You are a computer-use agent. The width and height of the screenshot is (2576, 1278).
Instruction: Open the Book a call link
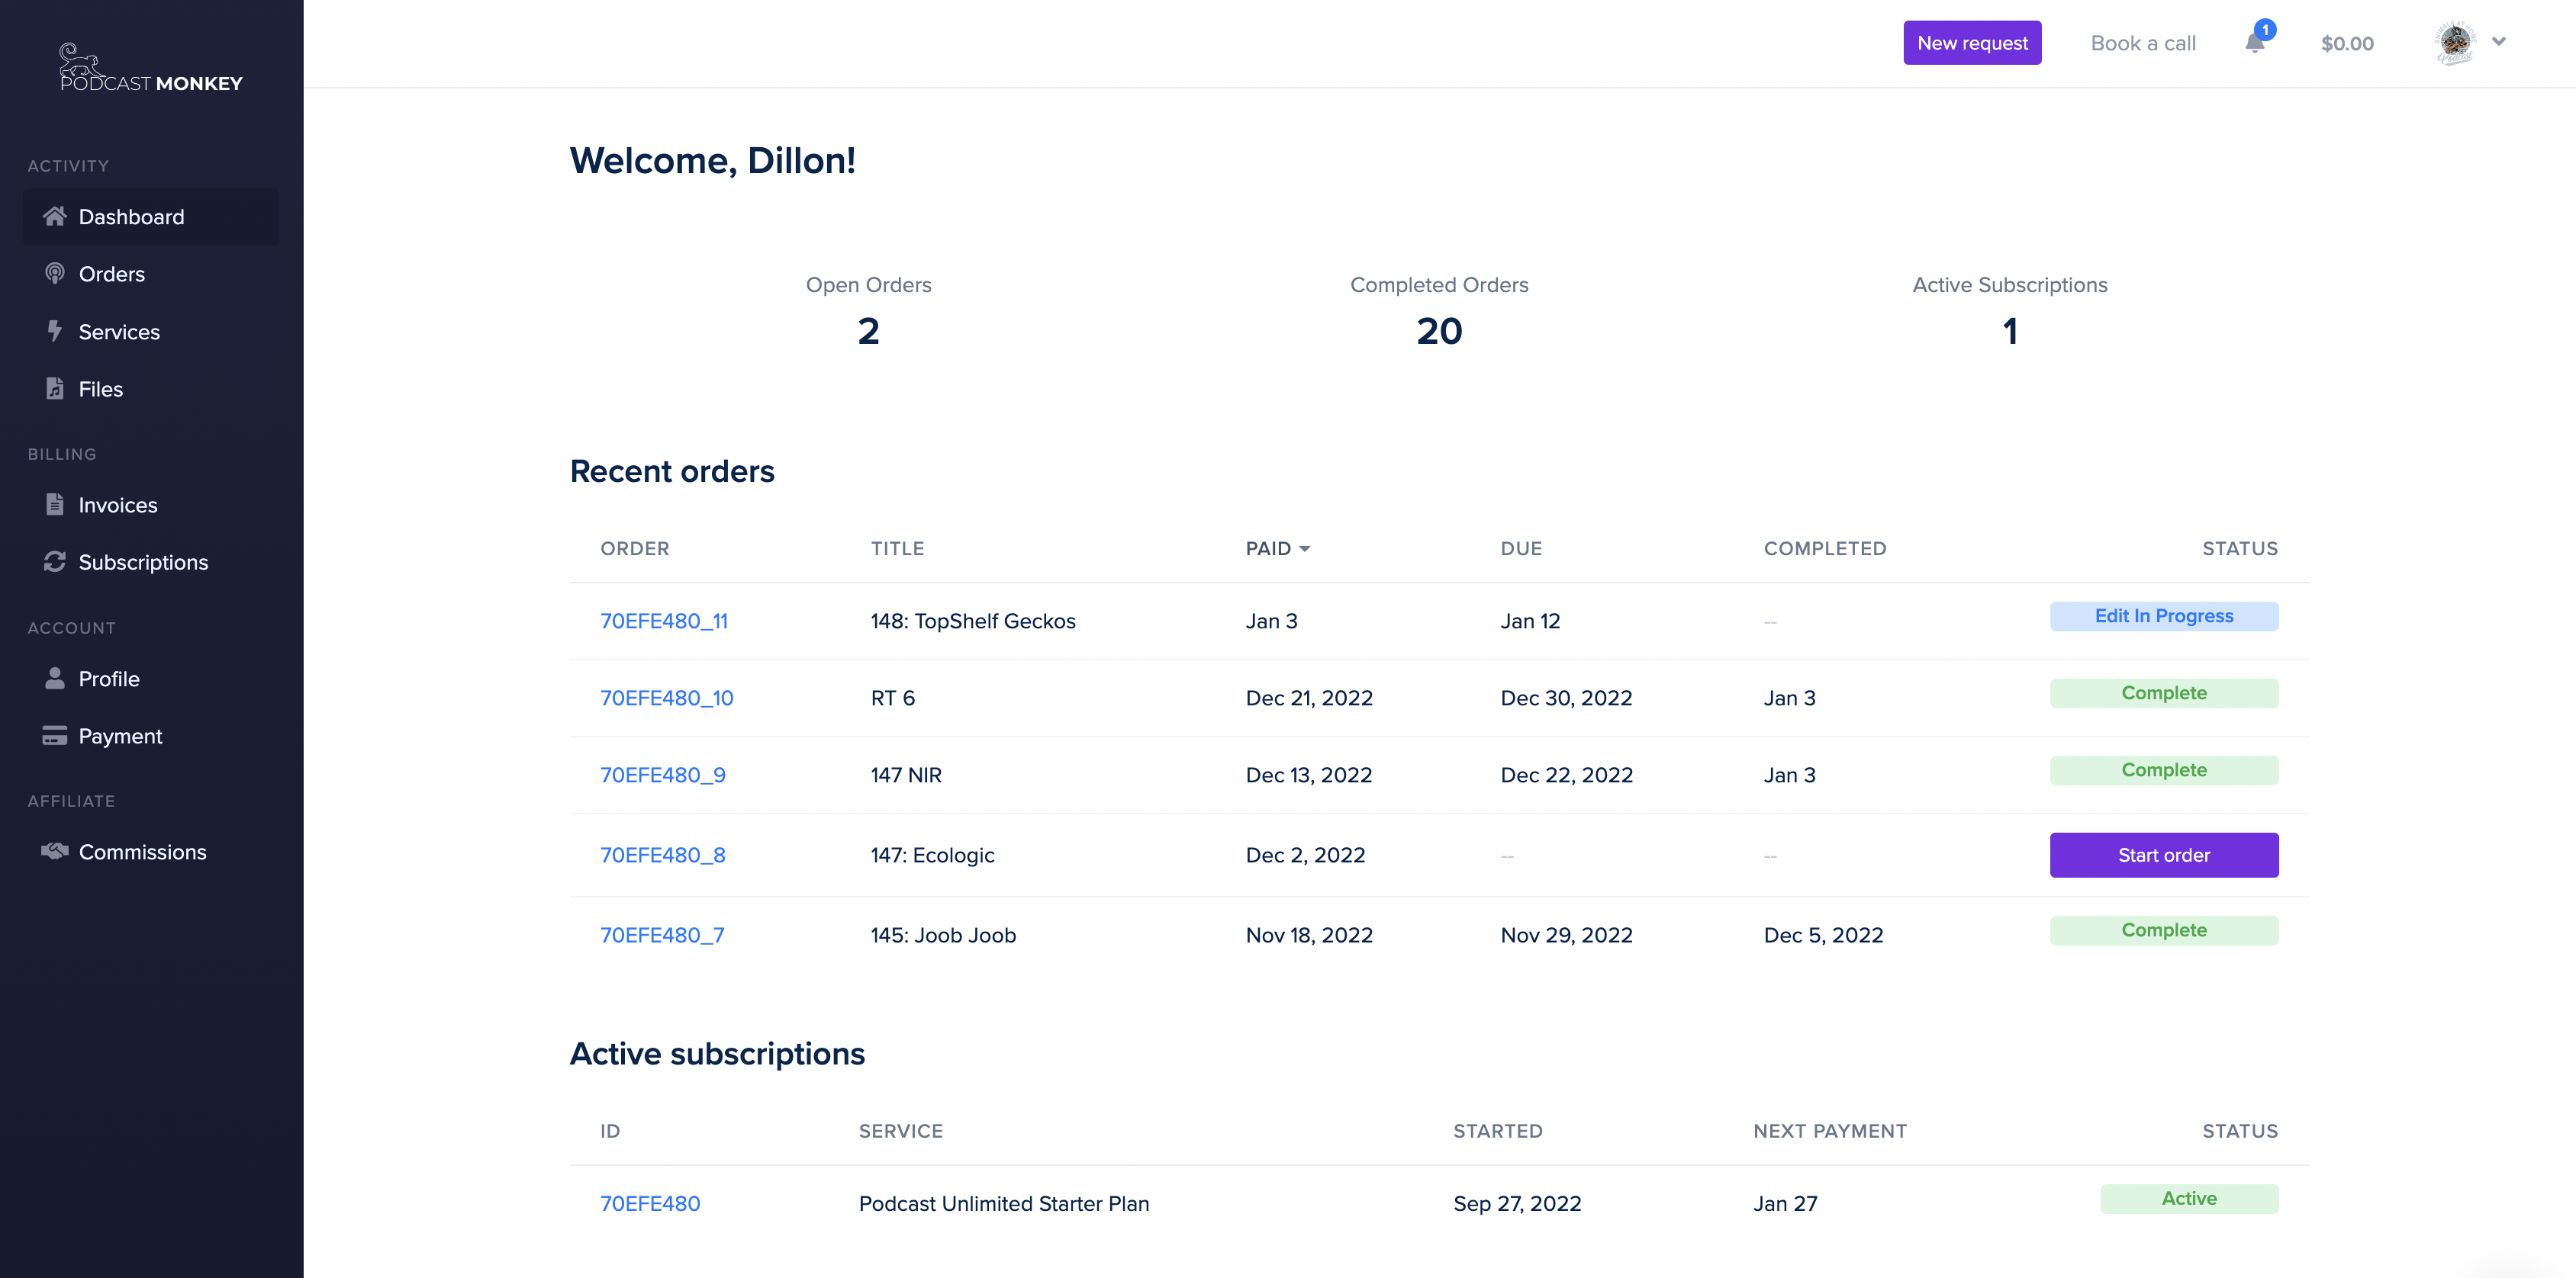(2142, 43)
